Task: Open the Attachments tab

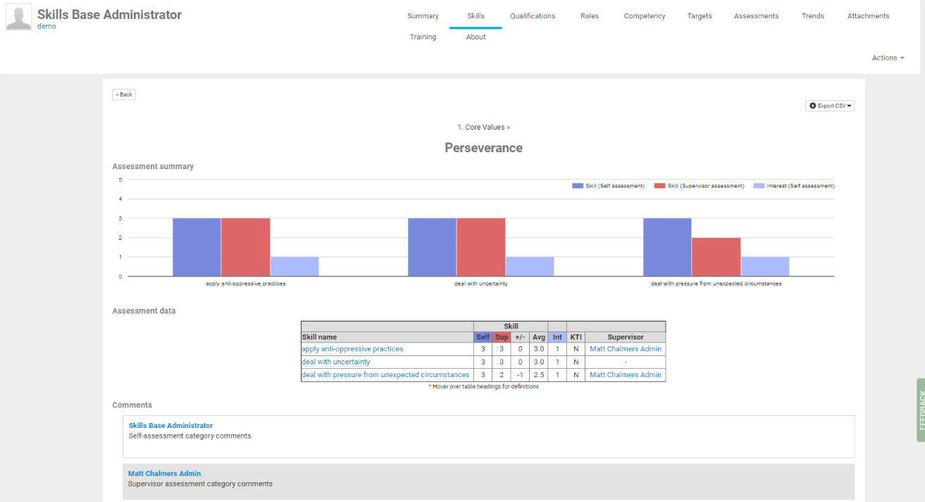Action: pyautogui.click(x=868, y=16)
